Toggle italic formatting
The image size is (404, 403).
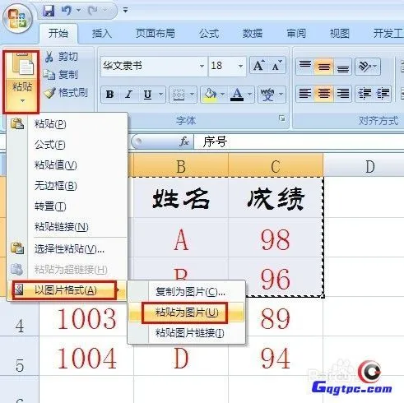click(128, 95)
